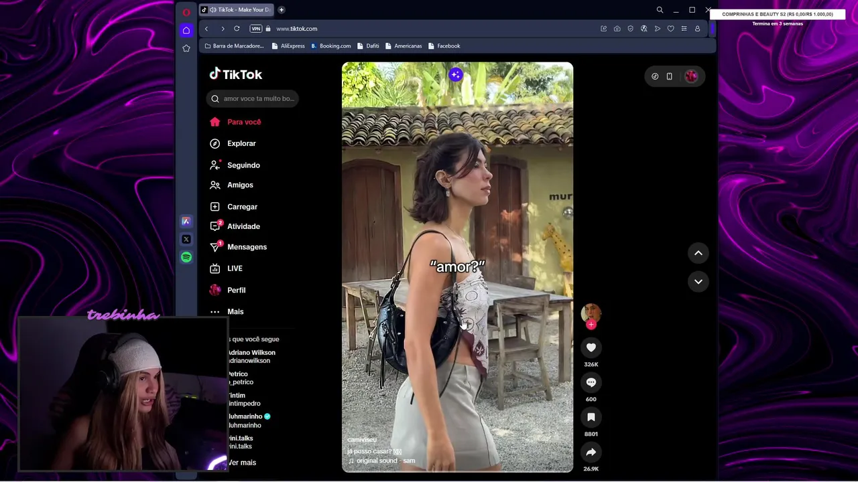Open the Booking.com bookmark
The width and height of the screenshot is (858, 482).
pyautogui.click(x=331, y=46)
